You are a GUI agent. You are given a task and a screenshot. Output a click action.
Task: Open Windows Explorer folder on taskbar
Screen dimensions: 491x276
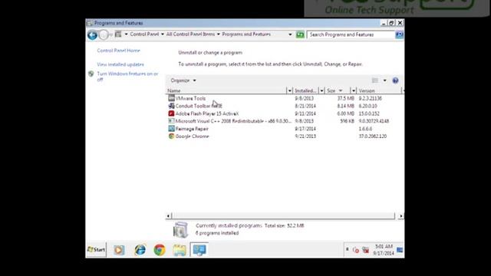point(180,250)
